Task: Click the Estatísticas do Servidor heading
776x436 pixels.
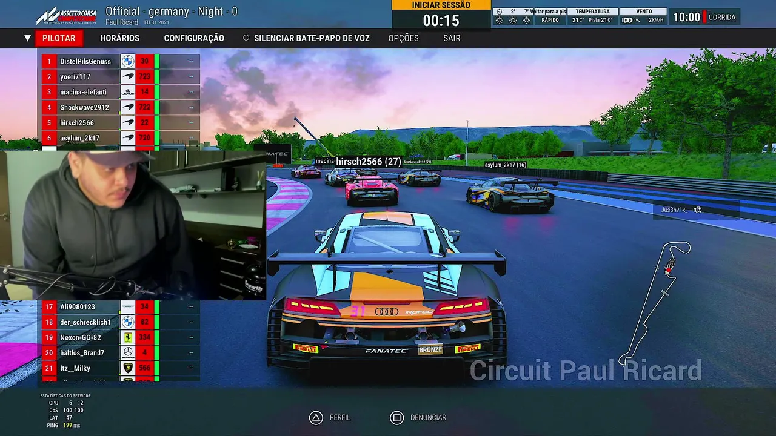Action: click(65, 395)
